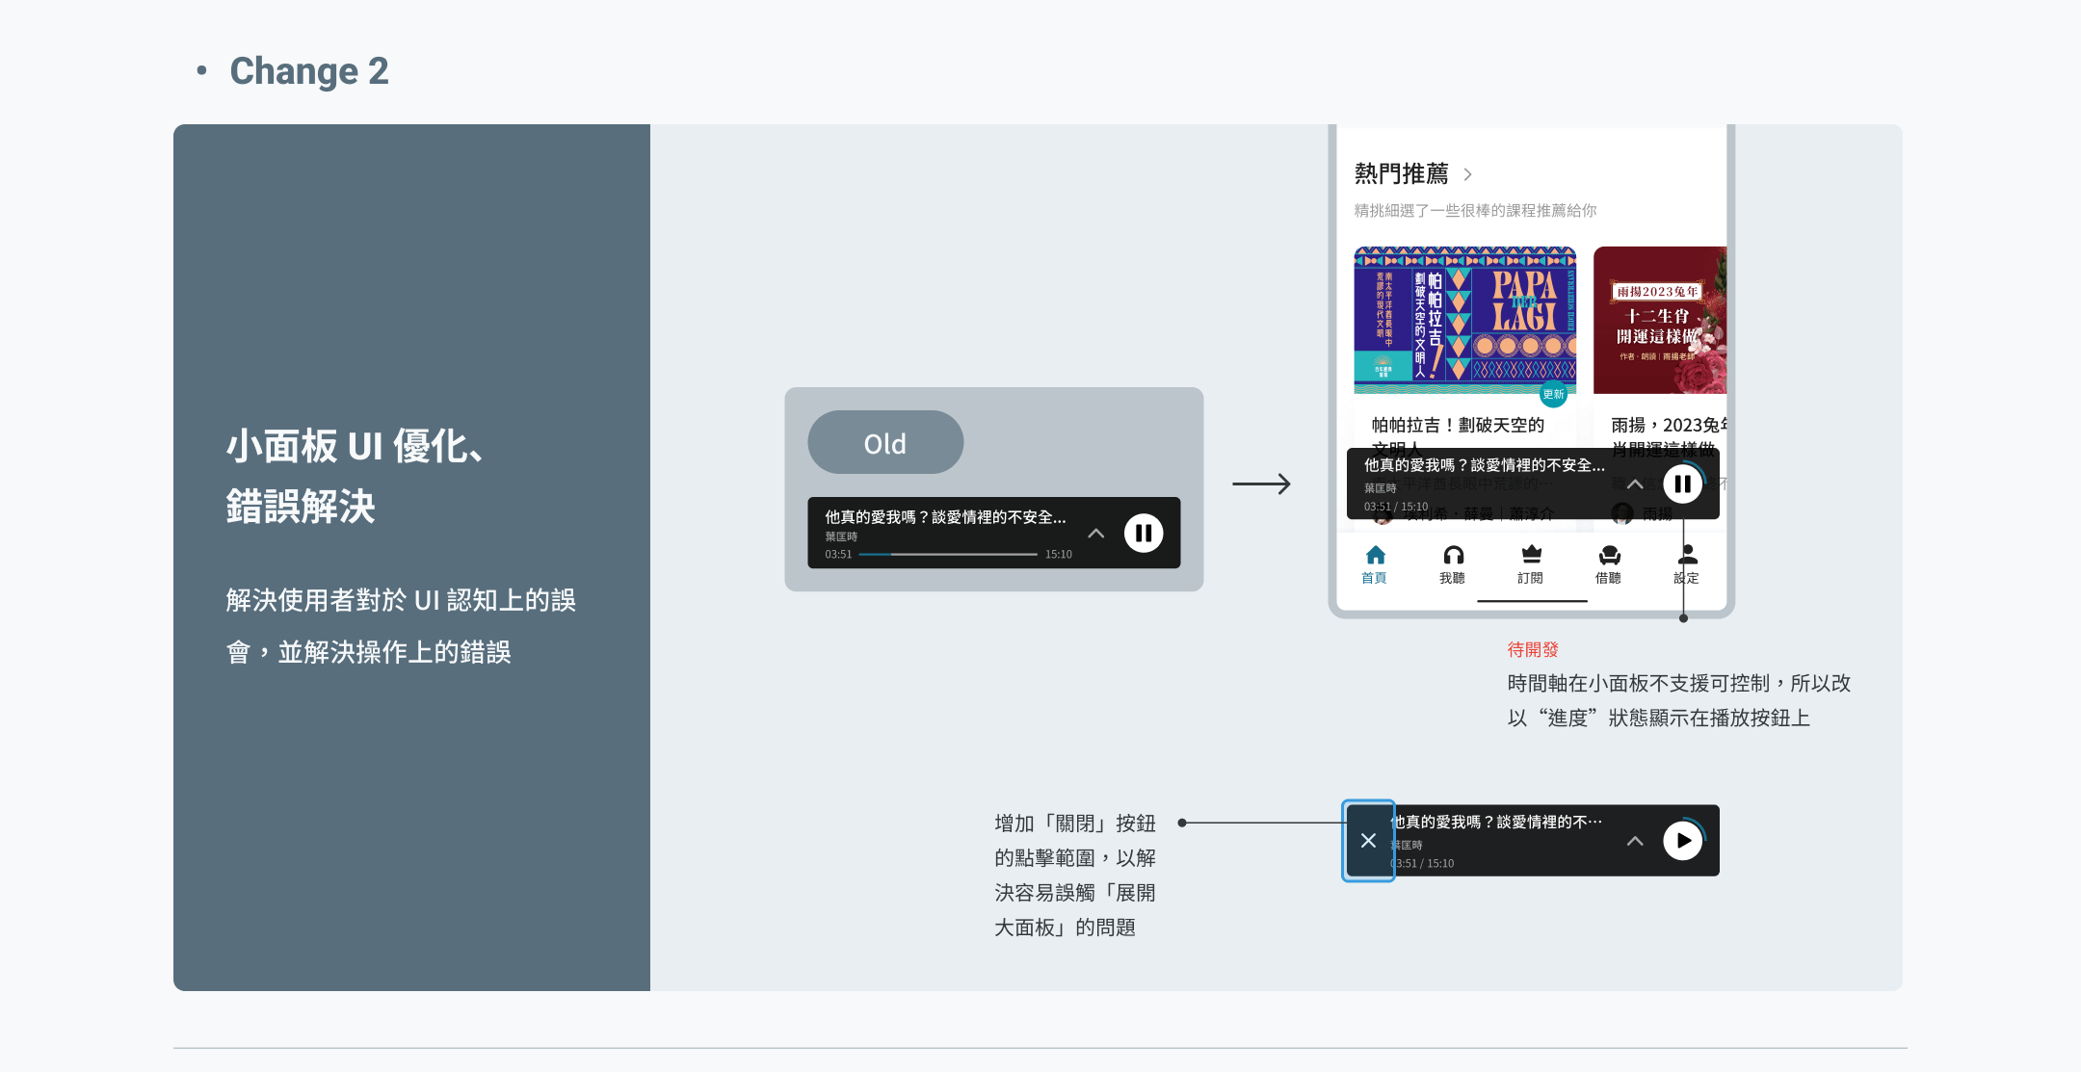
Task: Pause playback in the phone mockup mini player
Action: [1682, 484]
